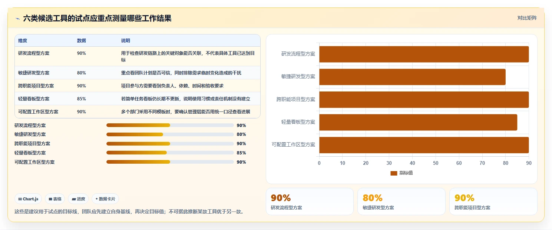Toggle the 指标值 legend swatch

[x=394, y=173]
